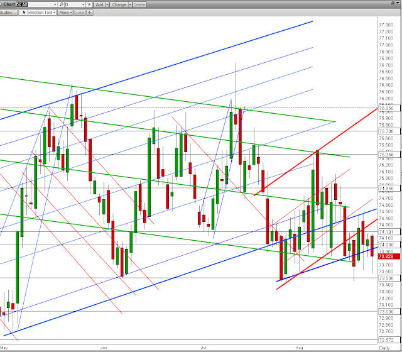Expand the Change button dropdown arrow
Viewport: 402px width, 352px height.
click(x=130, y=4)
